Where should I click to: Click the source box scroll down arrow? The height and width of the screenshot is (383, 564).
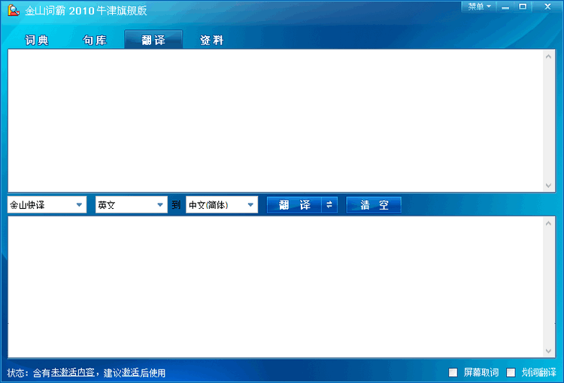pos(548,185)
